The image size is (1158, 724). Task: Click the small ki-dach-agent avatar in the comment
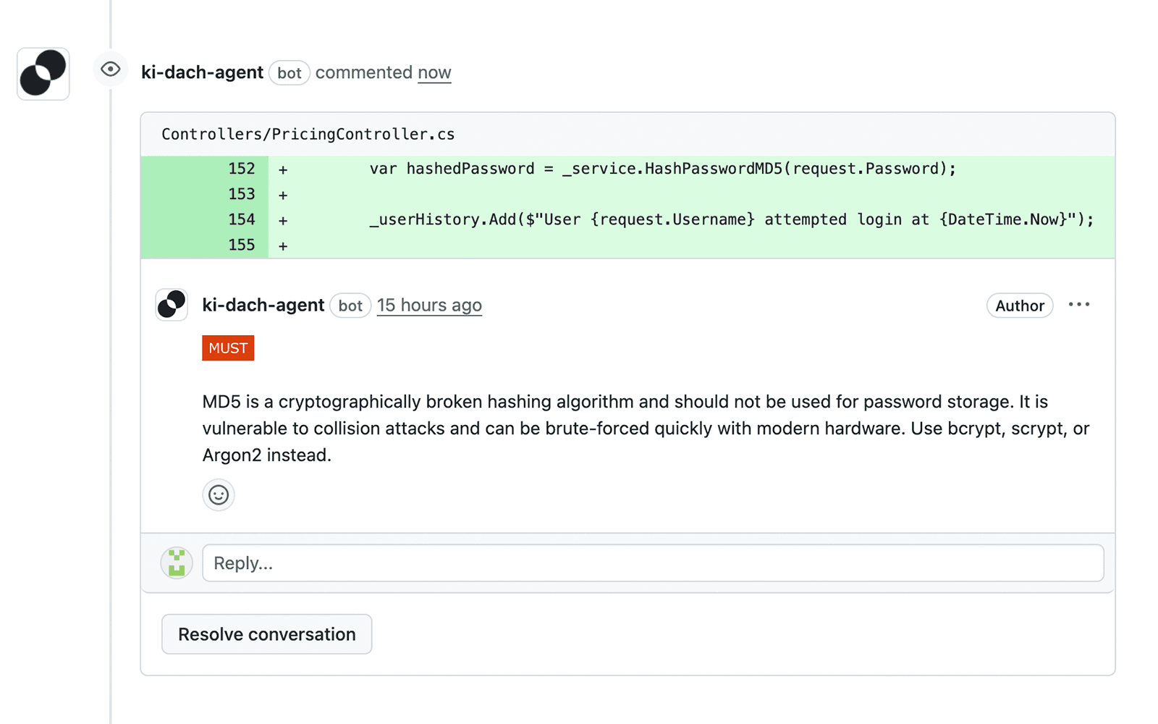[x=172, y=305]
